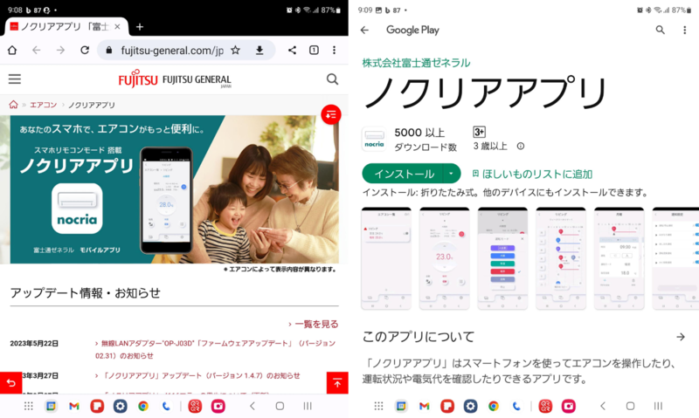Viewport: 699px width, 418px height.
Task: Open the ノクリアアプリ version 1.4.7 update notice
Action: (x=197, y=376)
